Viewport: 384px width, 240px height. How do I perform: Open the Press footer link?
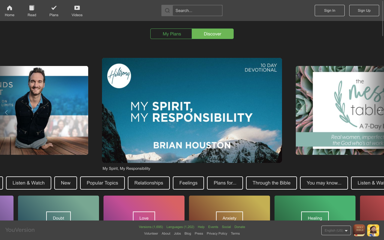[199, 234]
